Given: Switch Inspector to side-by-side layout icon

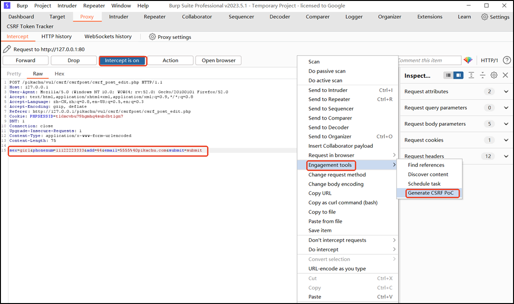Looking at the screenshot, I should pyautogui.click(x=458, y=75).
